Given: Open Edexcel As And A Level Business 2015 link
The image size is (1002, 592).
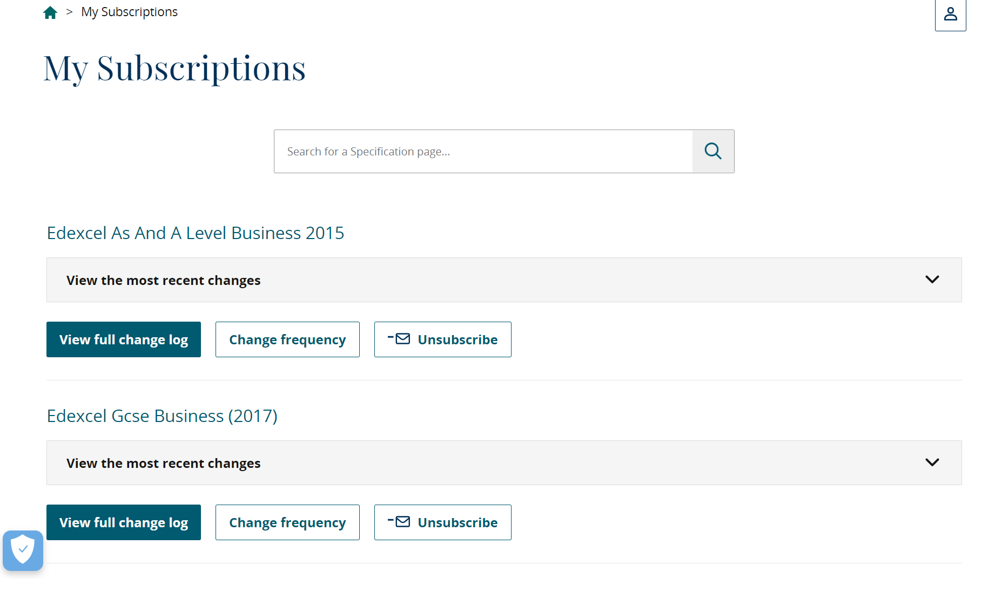Looking at the screenshot, I should point(195,233).
